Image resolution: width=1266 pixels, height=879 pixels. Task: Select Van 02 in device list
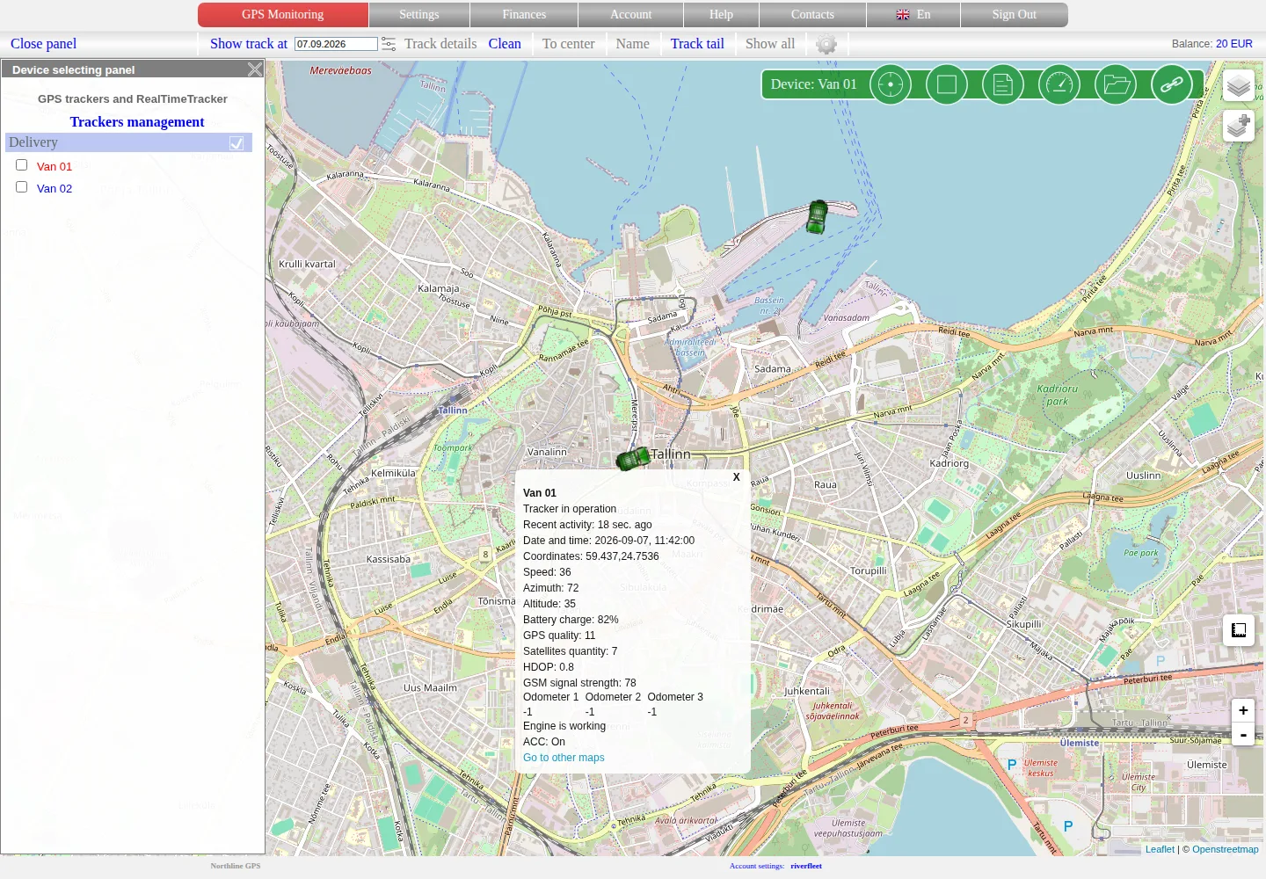click(55, 188)
